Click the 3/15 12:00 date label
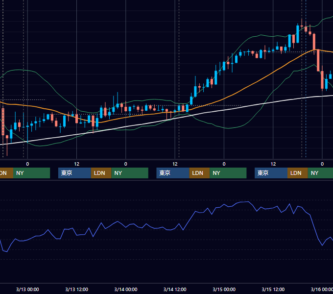 pyautogui.click(x=273, y=289)
